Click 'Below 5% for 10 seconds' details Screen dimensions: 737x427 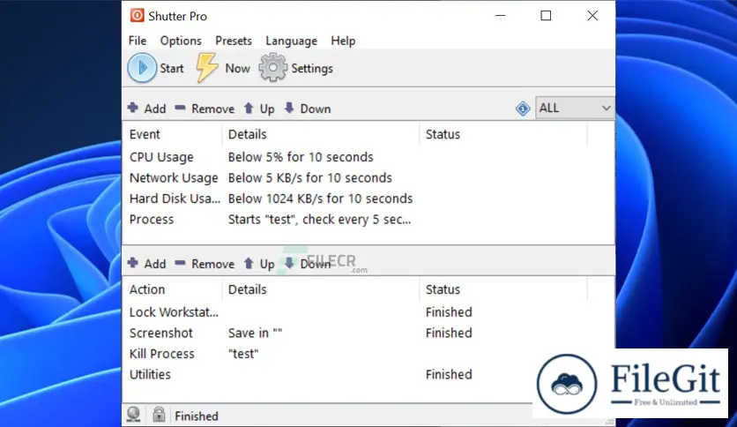[x=301, y=157]
